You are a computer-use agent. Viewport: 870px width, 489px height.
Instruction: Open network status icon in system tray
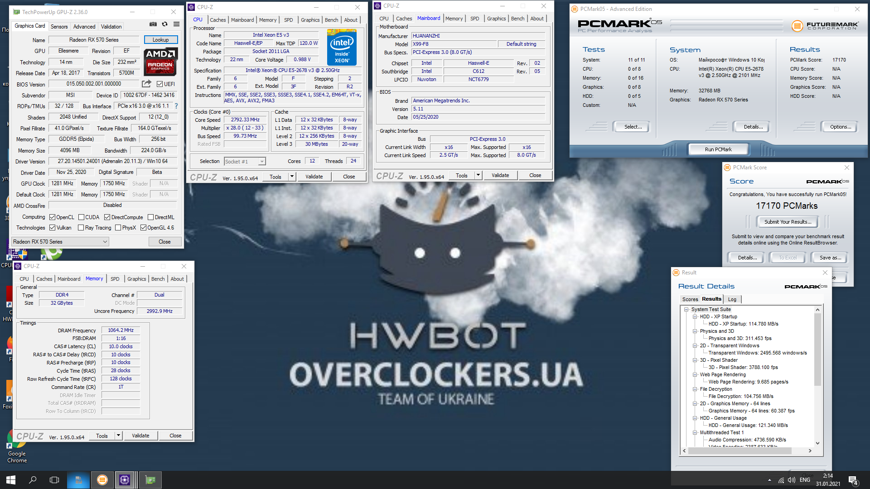(781, 480)
